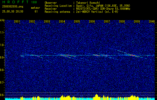Viewport: 157px width, 100px height.
Task: Click the Receiver value R820T2 SDR-Sharp
Action: pos(103,9)
